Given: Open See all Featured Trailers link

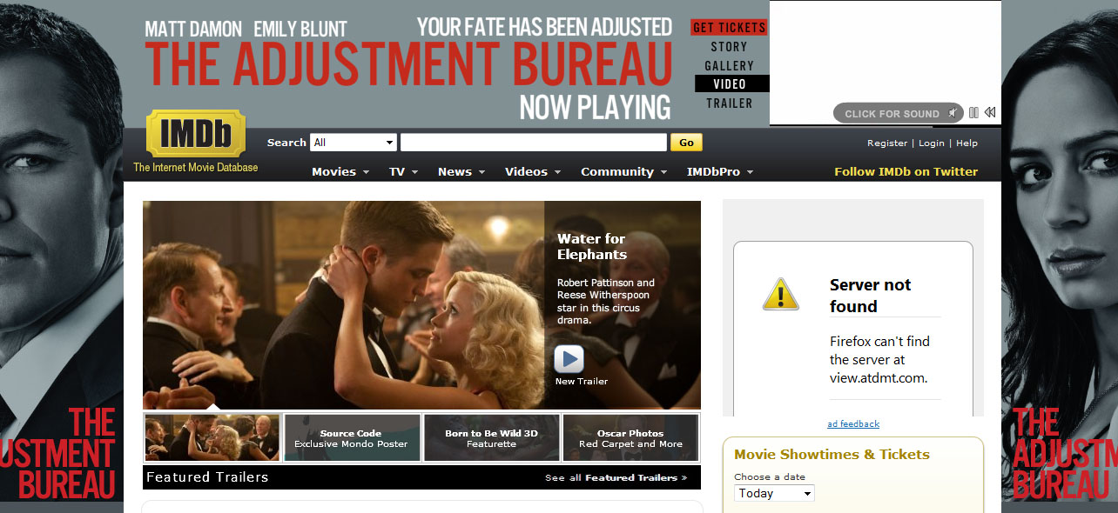Looking at the screenshot, I should point(616,478).
